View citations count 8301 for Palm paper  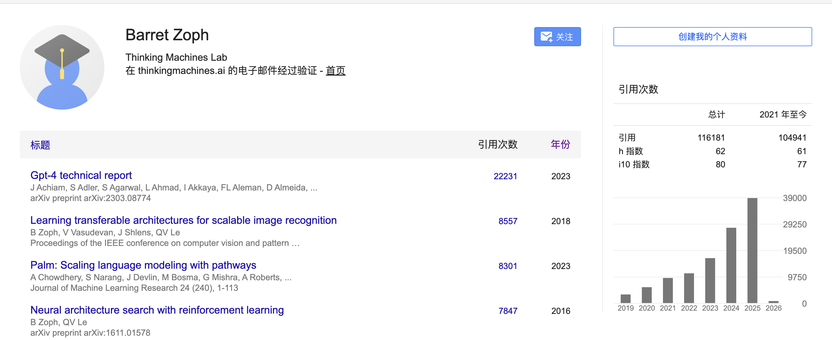point(508,266)
